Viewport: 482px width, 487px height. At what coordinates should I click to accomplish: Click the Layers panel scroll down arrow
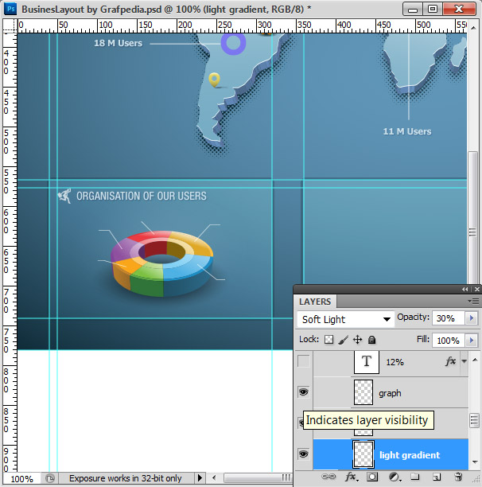point(475,462)
